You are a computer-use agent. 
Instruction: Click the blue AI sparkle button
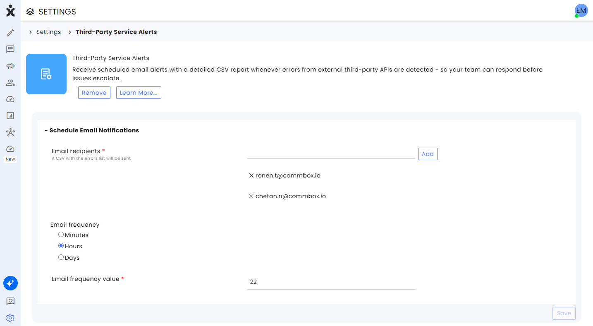(x=10, y=283)
